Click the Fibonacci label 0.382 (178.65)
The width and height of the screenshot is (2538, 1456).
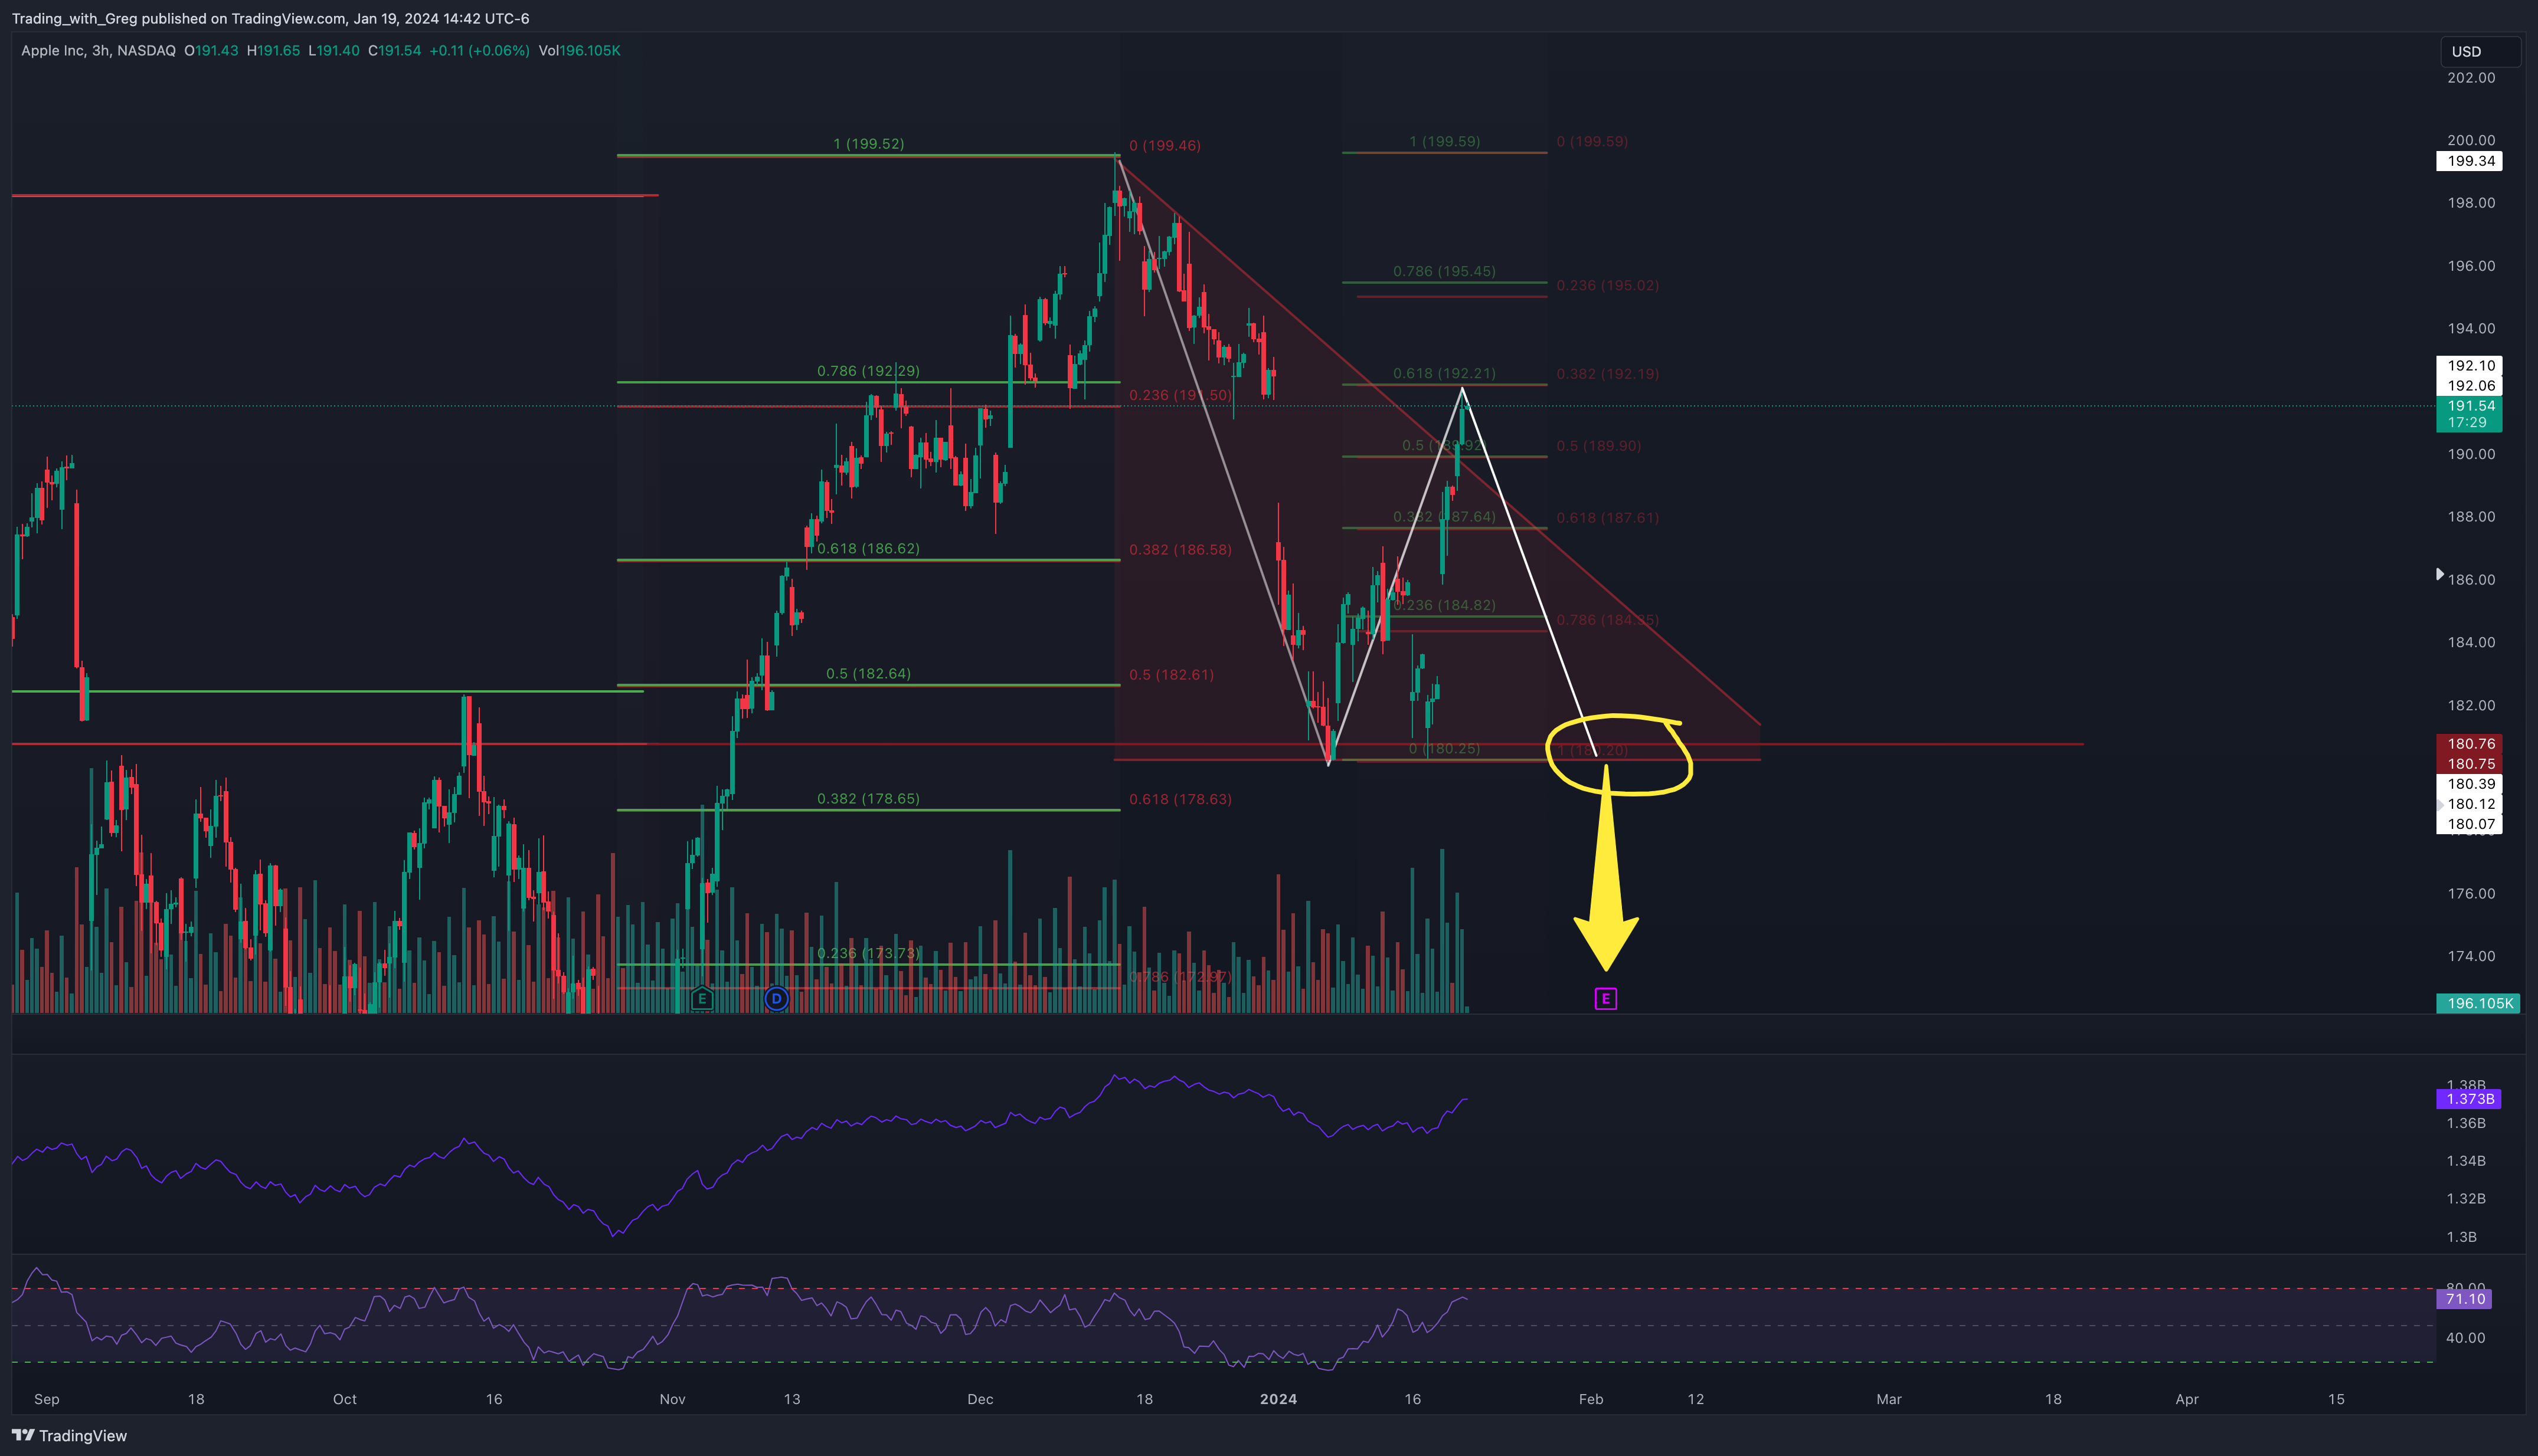(868, 798)
